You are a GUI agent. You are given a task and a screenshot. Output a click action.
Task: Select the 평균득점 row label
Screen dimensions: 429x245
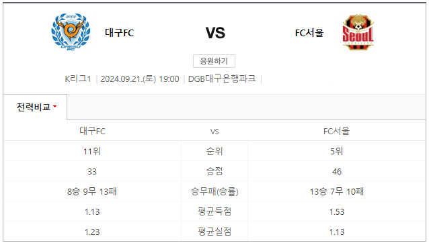(x=214, y=211)
